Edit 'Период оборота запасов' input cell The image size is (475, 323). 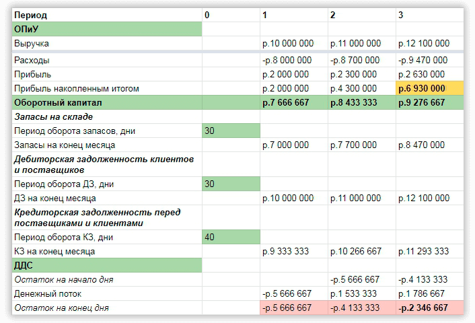[230, 131]
